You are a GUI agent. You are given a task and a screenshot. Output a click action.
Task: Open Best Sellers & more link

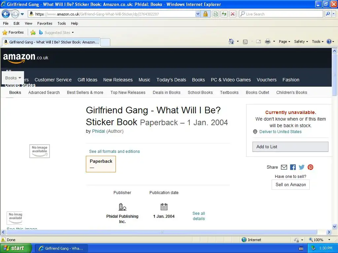85,93
